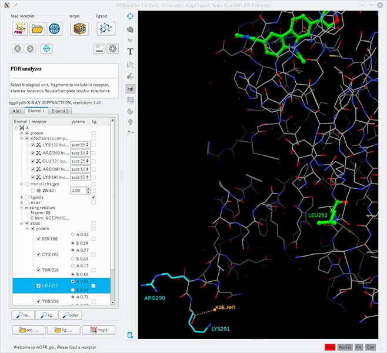The height and width of the screenshot is (353, 387).
Task: Click the load receptor from PDB database icon
Action: click(x=21, y=28)
